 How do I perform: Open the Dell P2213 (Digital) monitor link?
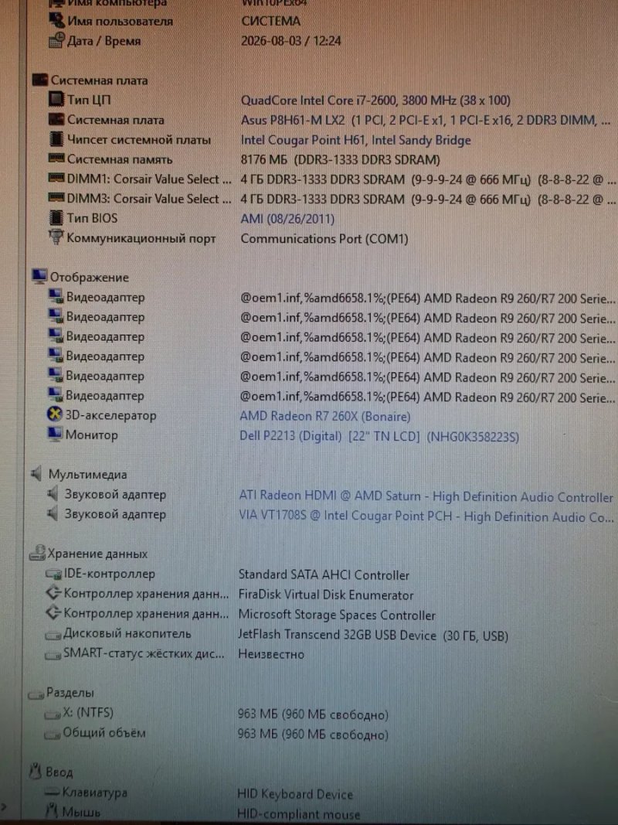379,436
